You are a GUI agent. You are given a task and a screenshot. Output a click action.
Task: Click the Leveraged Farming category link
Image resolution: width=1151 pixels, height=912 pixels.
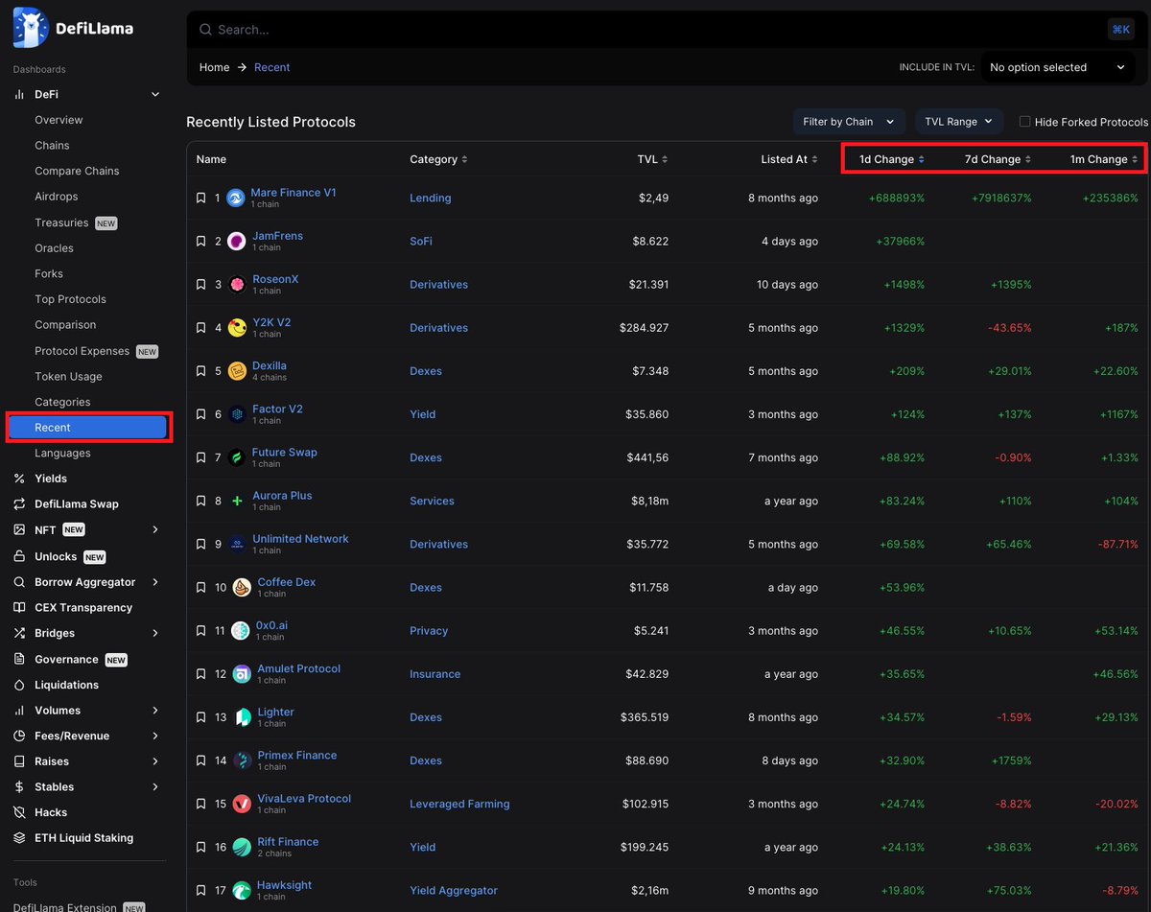click(x=459, y=804)
